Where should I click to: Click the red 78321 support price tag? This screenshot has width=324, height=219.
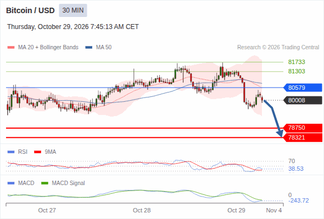303,137
